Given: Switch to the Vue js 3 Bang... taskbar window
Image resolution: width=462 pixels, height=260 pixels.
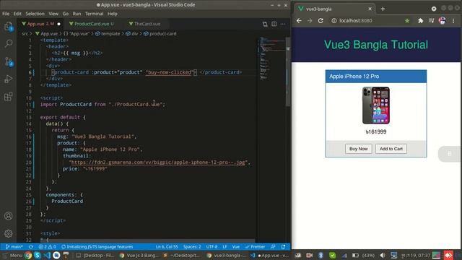Looking at the screenshot, I should 139,255.
